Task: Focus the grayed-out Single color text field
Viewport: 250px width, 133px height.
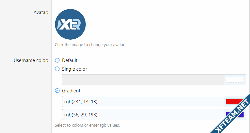Action: (143, 80)
